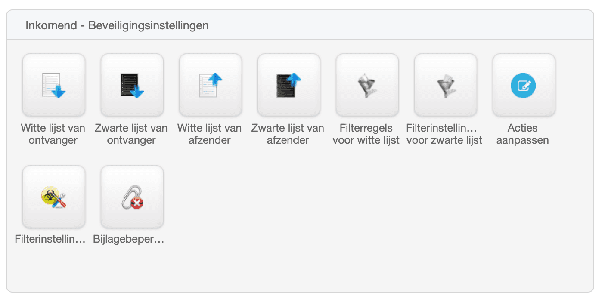Click 'Filterinstellin…' label under the biohazard icon
The width and height of the screenshot is (608, 302).
(x=50, y=240)
